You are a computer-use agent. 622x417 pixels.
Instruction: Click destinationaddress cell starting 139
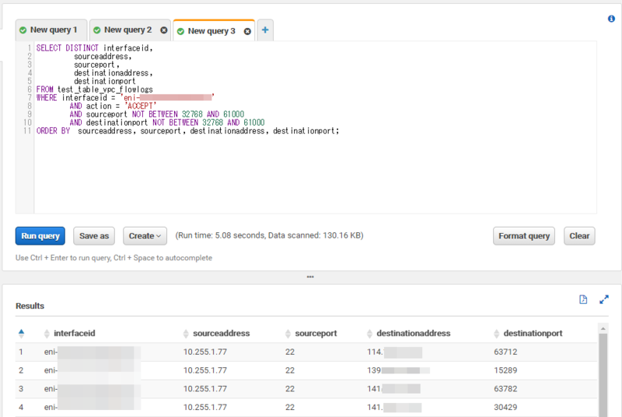pos(398,370)
